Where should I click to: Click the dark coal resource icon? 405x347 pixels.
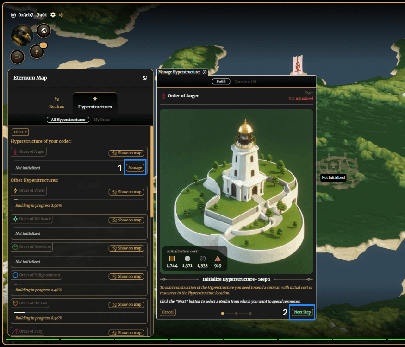pyautogui.click(x=203, y=259)
